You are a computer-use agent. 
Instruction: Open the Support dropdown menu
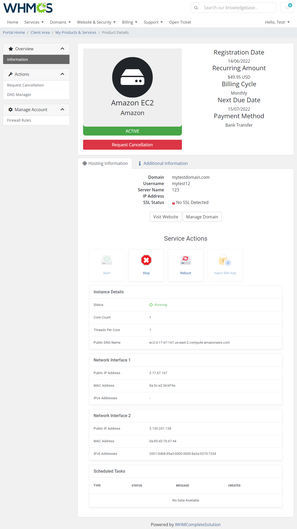point(153,22)
